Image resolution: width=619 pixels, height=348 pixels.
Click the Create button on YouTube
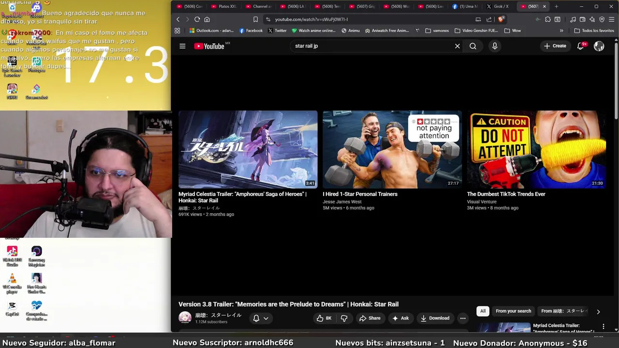555,46
